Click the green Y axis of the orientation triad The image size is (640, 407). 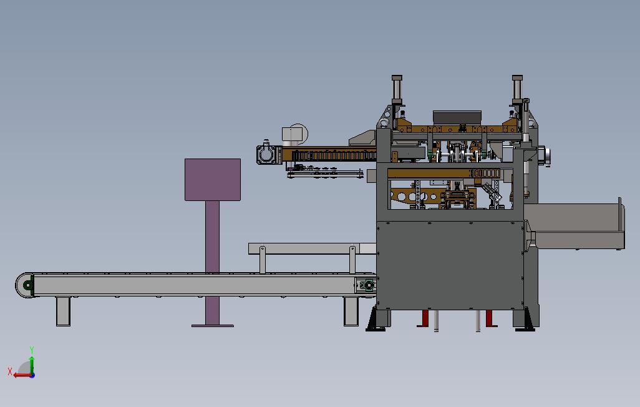pos(31,365)
